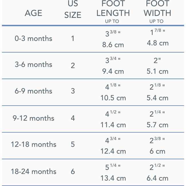Select the 18-24 months row label

click(x=33, y=171)
